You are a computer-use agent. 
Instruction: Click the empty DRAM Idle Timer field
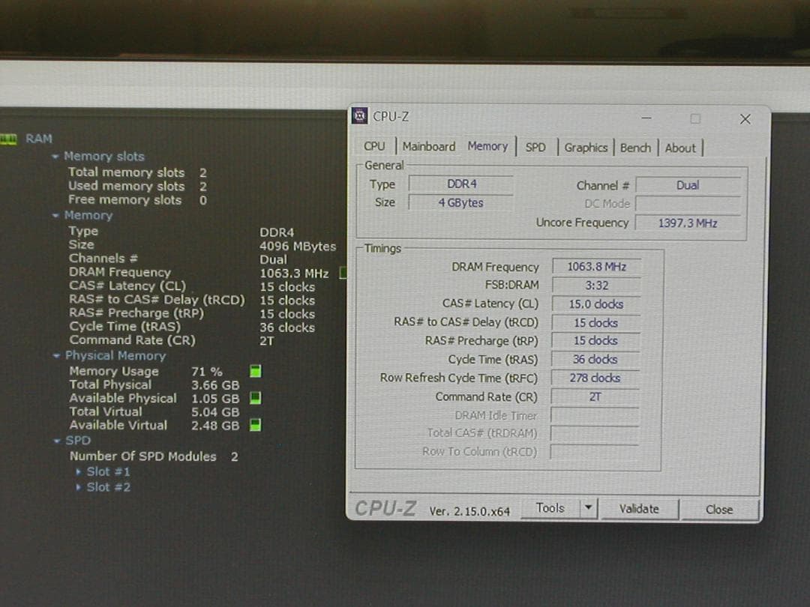pyautogui.click(x=595, y=415)
